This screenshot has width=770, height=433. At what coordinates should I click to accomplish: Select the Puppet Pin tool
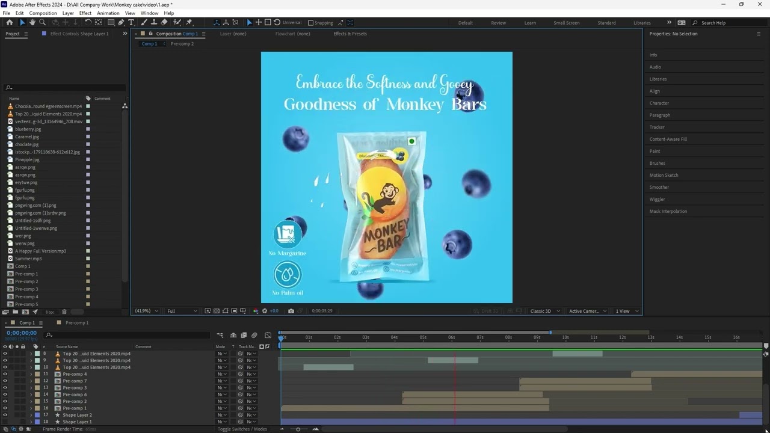(189, 22)
